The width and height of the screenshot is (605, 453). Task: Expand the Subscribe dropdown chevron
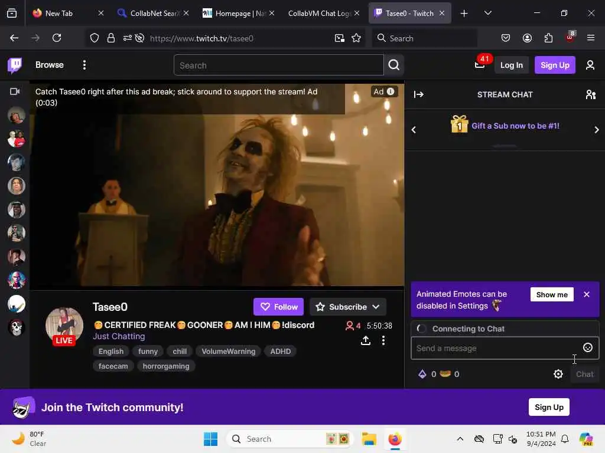(x=376, y=307)
